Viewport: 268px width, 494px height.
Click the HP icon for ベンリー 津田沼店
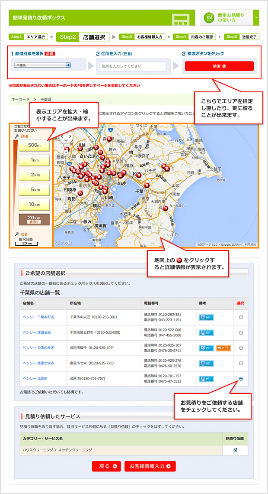[x=206, y=333]
